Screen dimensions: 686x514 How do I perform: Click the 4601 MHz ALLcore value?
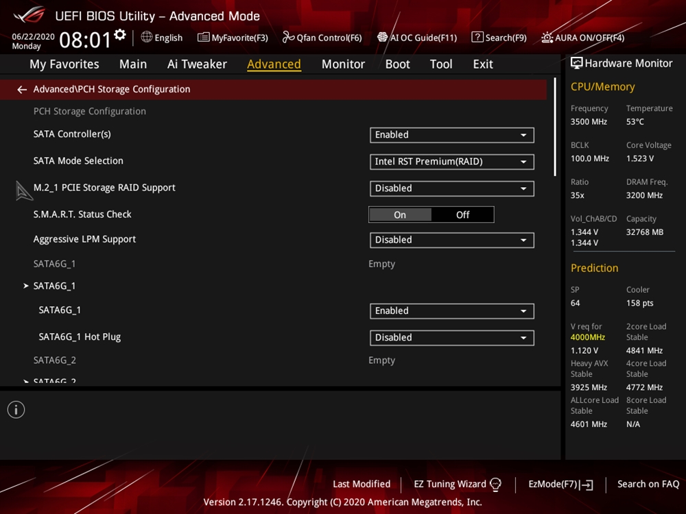pyautogui.click(x=589, y=424)
